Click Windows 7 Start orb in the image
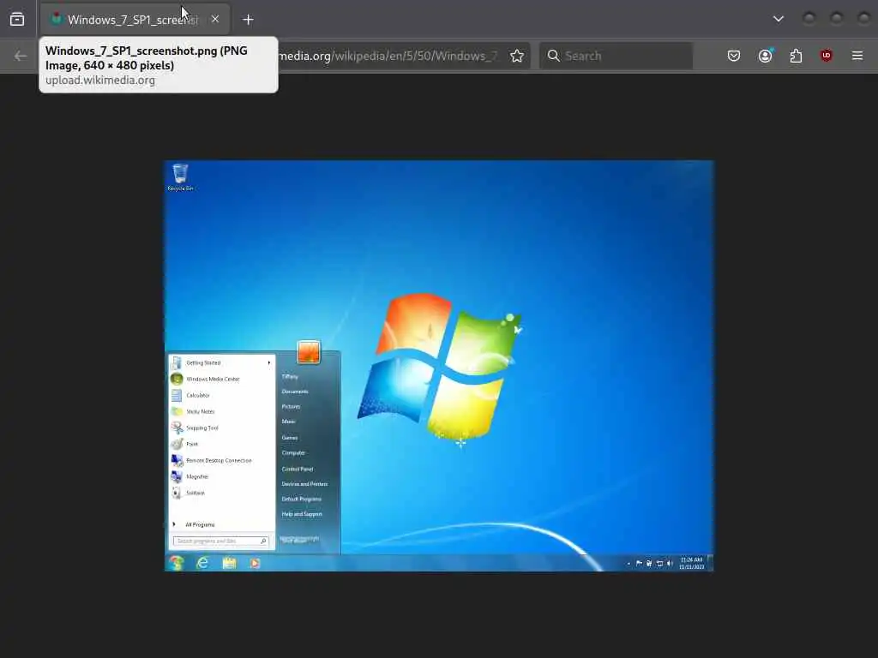Viewport: 878px width, 658px height. coord(177,563)
